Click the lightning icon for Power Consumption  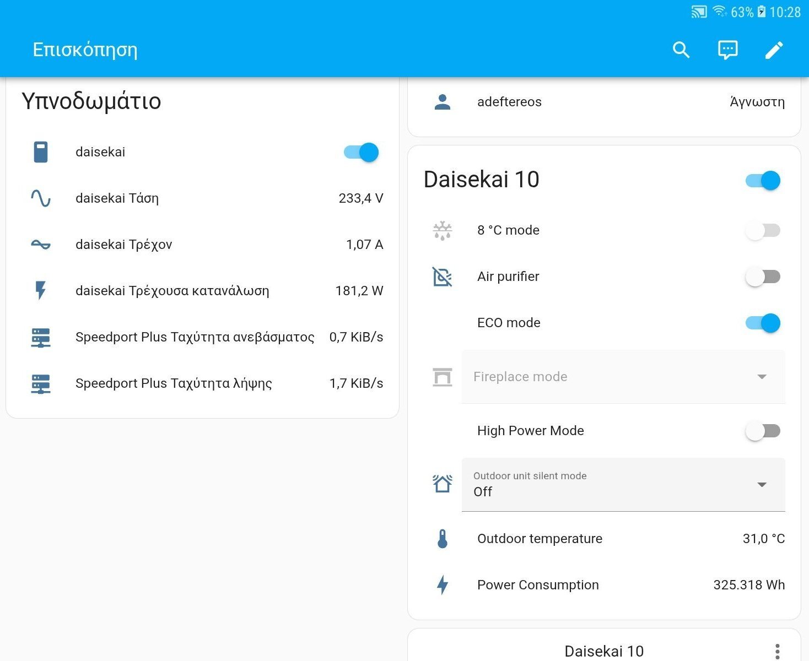(443, 585)
